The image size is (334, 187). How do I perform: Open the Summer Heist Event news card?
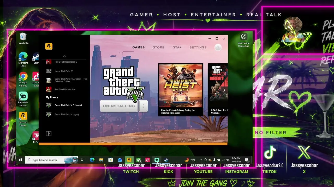(x=181, y=90)
